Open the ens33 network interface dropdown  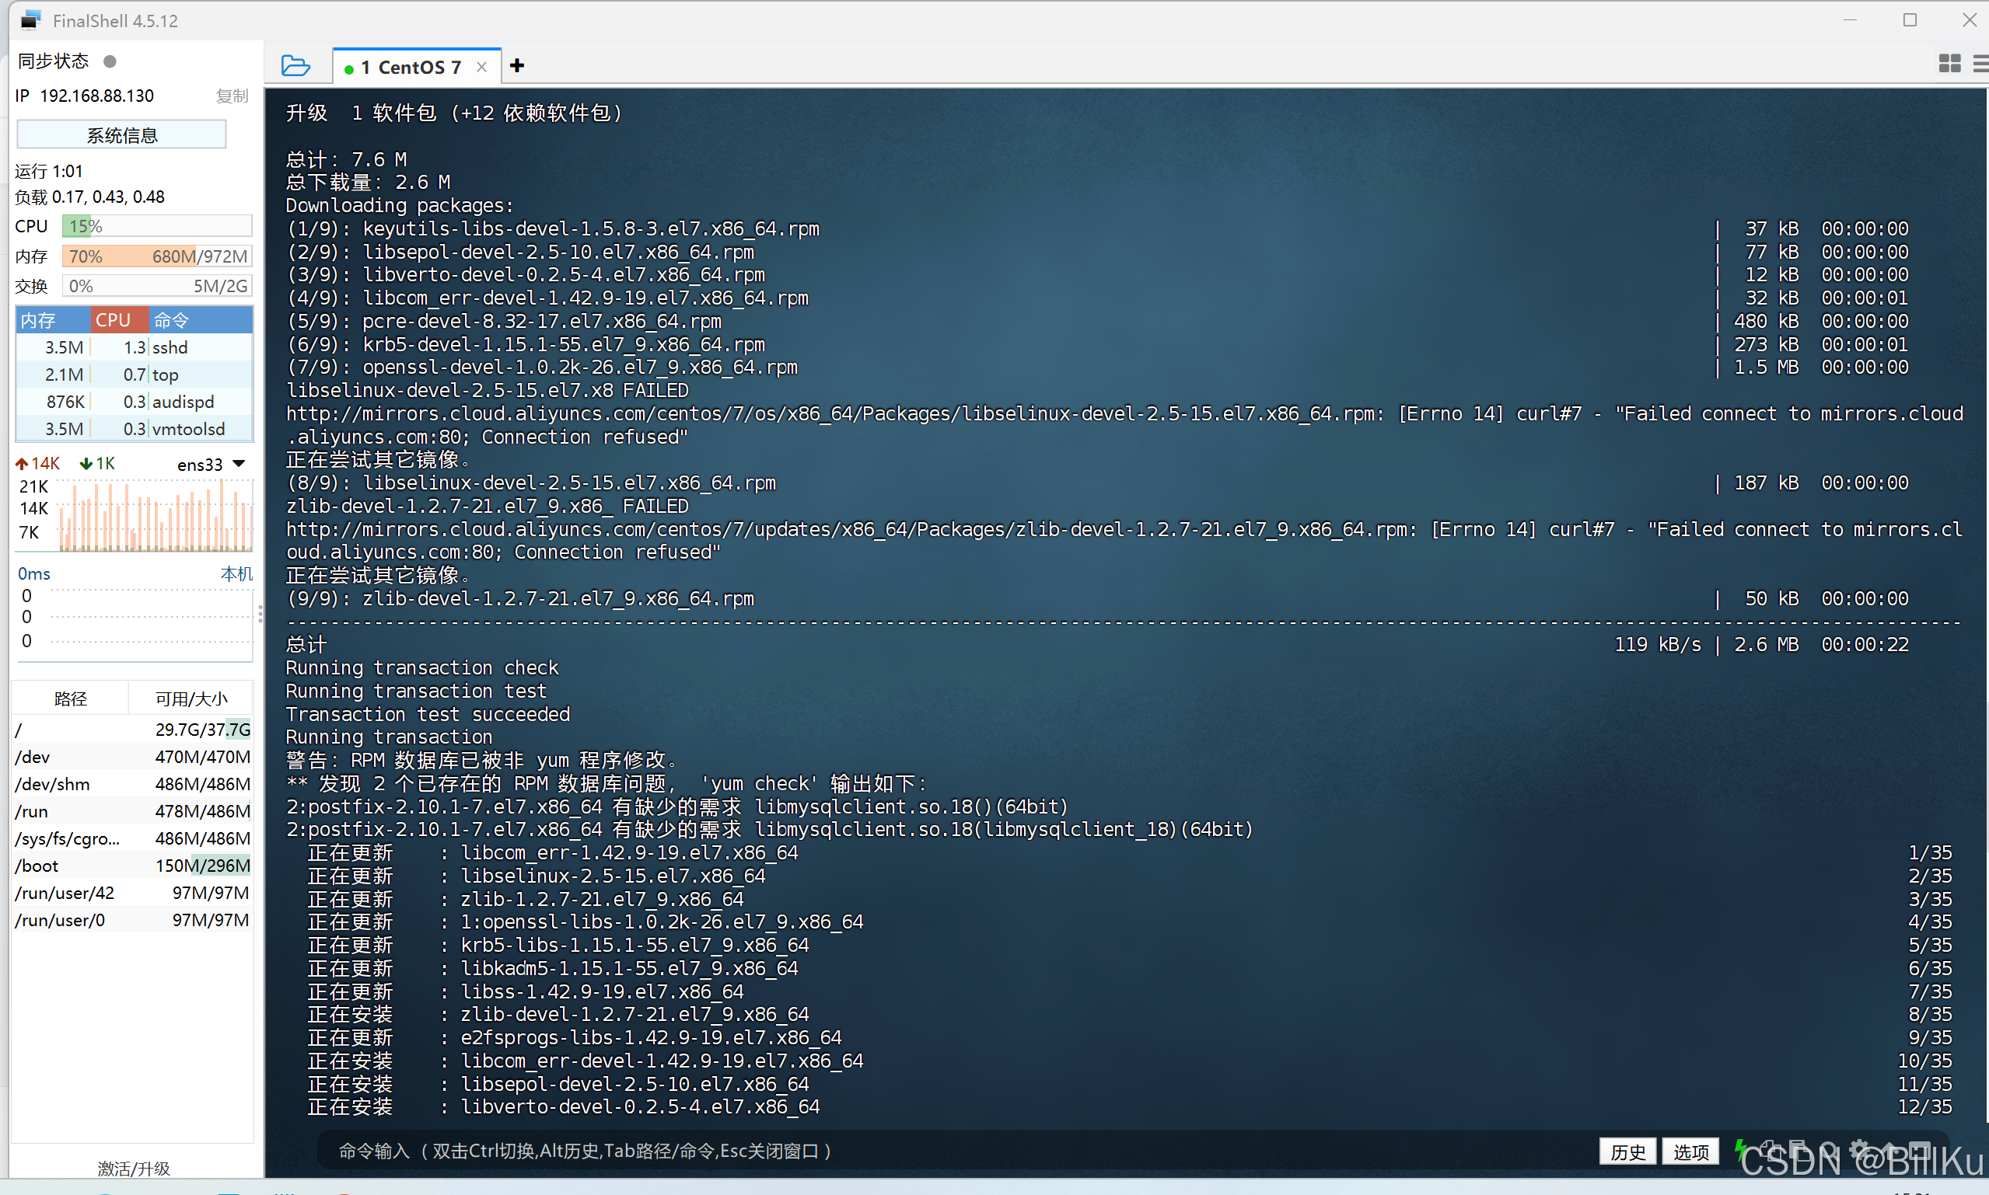(x=211, y=465)
